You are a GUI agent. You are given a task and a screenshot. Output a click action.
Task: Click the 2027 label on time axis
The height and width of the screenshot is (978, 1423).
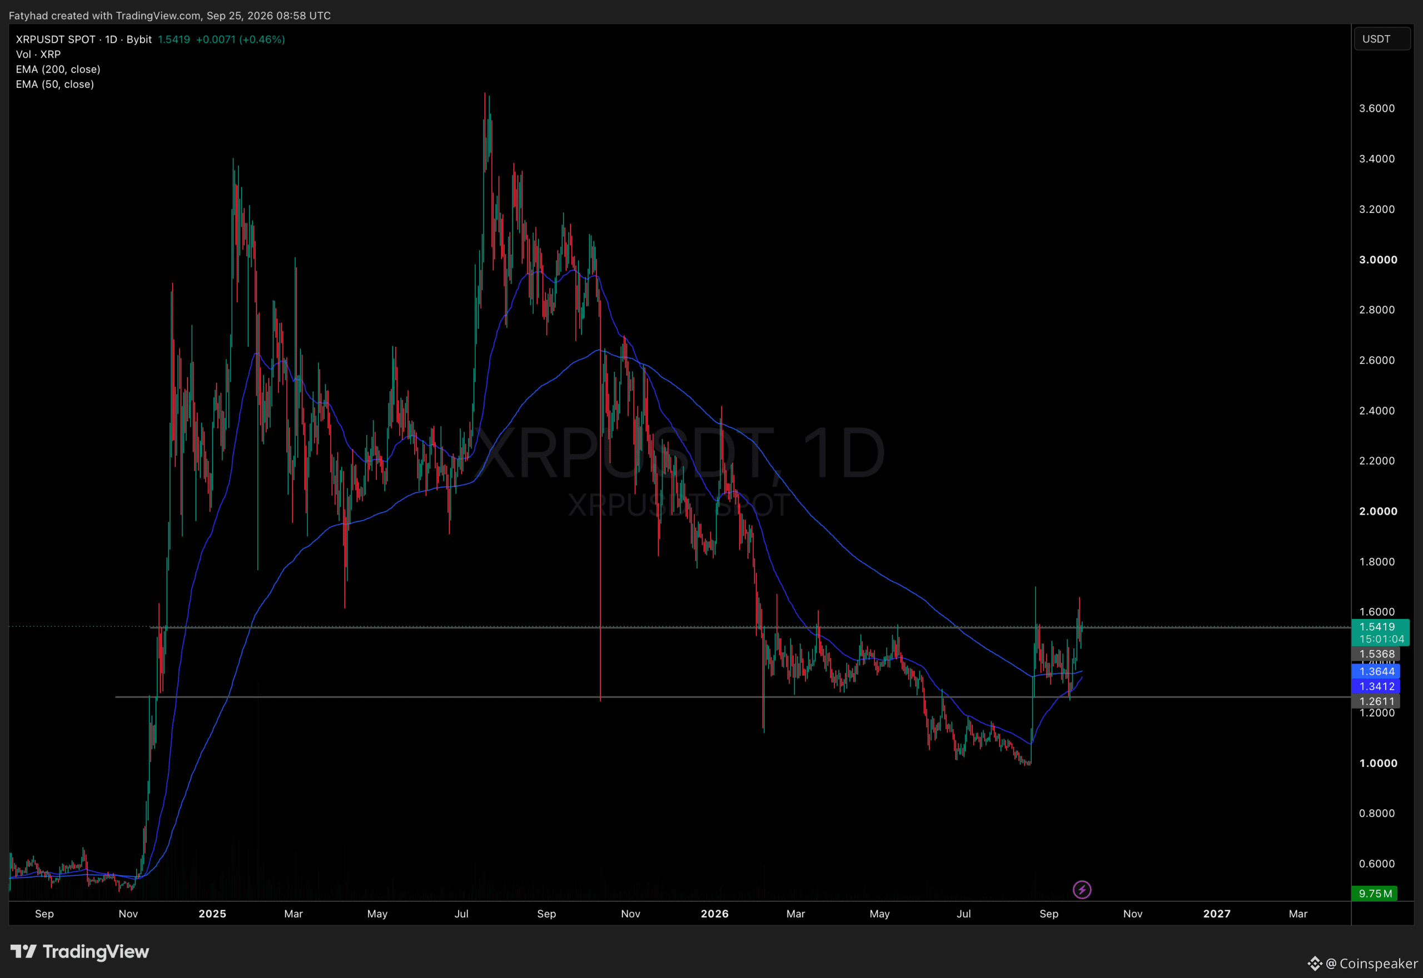[1216, 914]
